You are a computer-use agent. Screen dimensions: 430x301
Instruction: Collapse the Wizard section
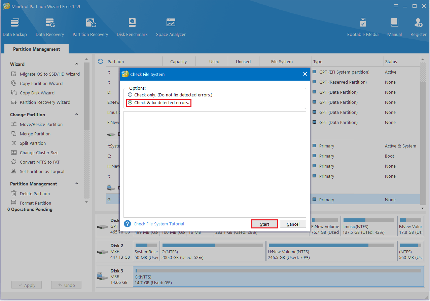(x=77, y=64)
